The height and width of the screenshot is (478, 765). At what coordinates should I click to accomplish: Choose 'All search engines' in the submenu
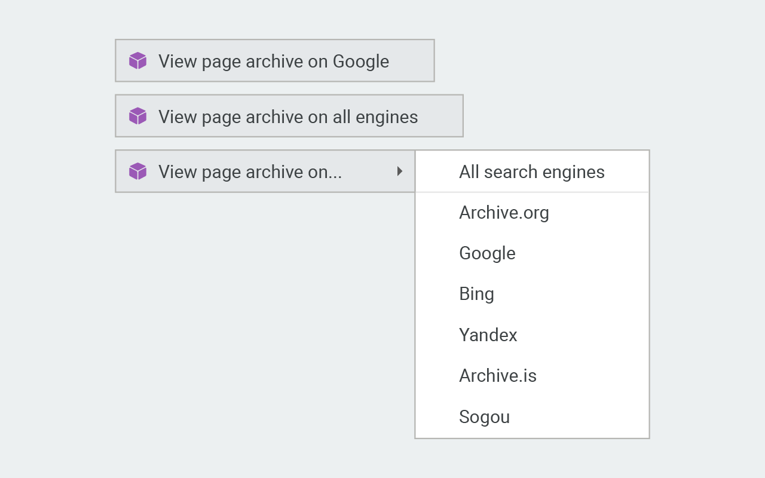(532, 171)
